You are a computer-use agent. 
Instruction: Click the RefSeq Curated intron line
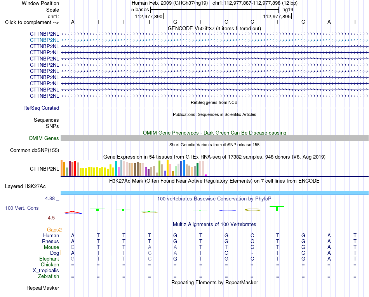[214, 108]
